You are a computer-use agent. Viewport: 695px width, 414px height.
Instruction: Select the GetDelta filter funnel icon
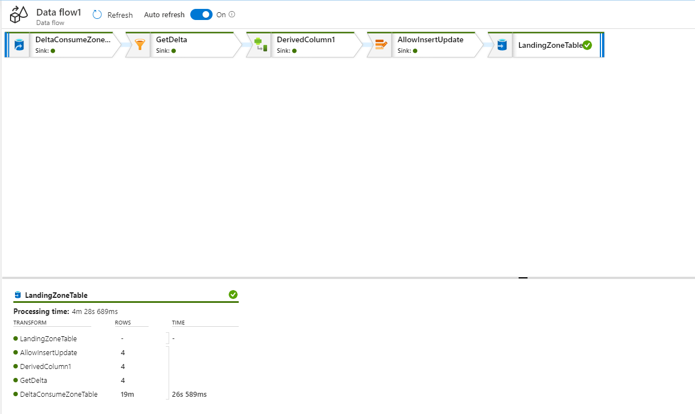(x=140, y=45)
